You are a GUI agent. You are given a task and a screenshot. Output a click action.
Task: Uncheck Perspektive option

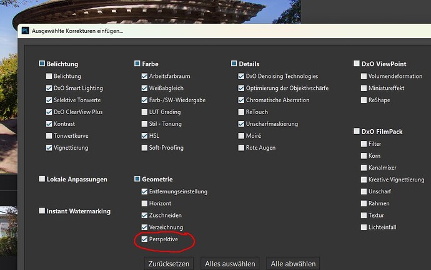coord(144,239)
